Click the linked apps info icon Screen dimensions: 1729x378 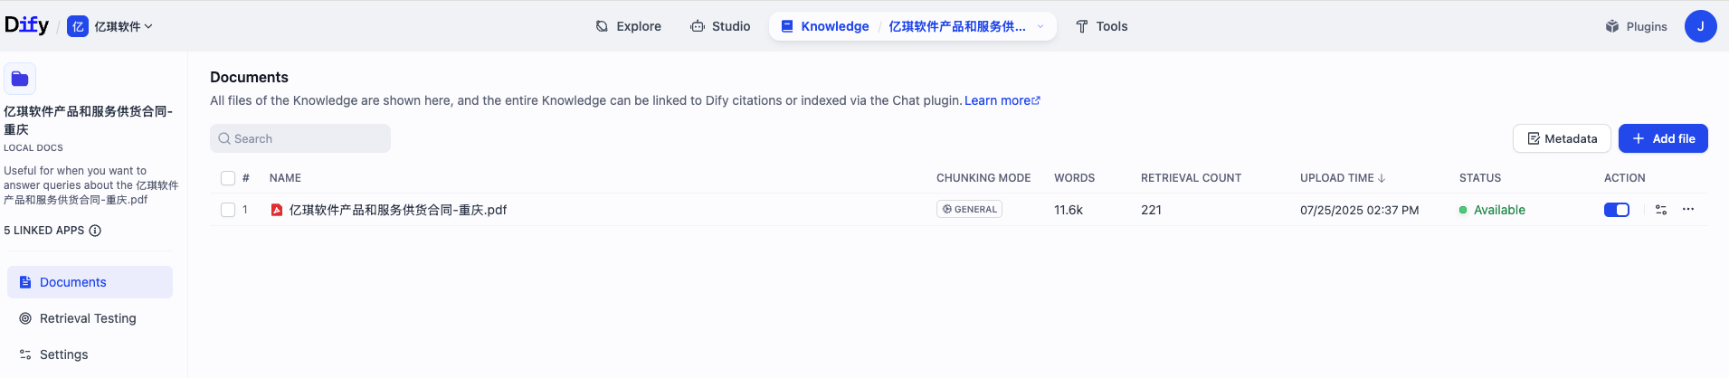pyautogui.click(x=95, y=231)
